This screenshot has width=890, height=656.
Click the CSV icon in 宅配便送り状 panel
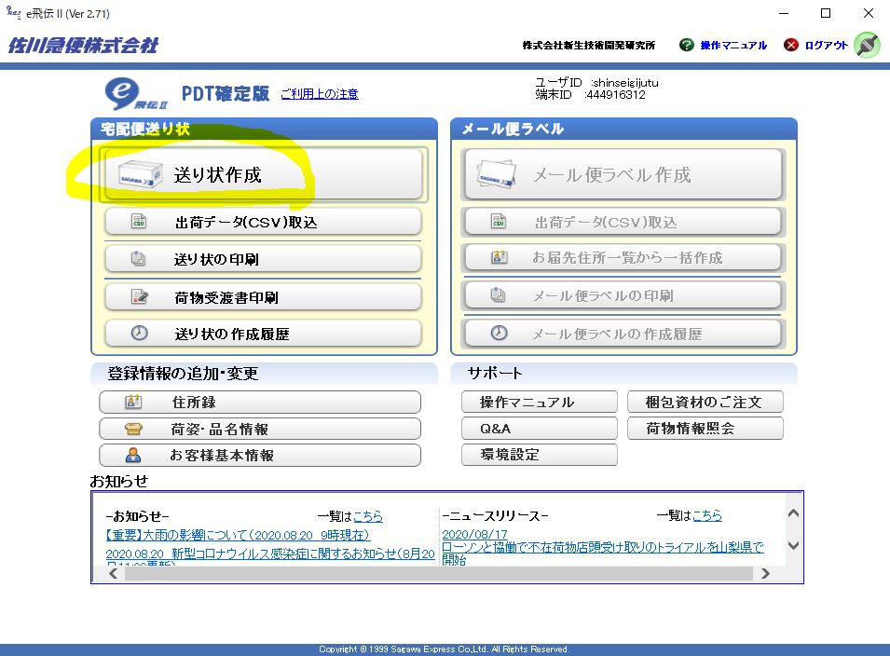(x=139, y=222)
